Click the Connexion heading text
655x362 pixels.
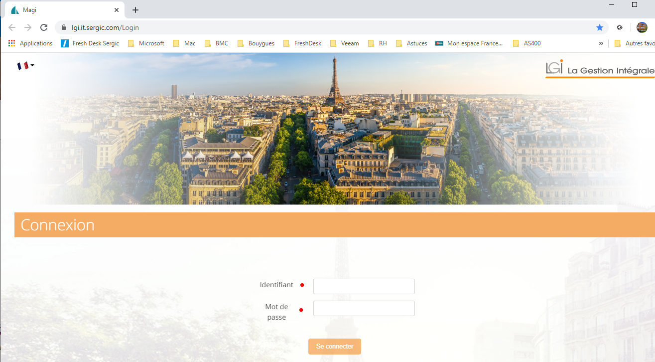click(x=57, y=225)
